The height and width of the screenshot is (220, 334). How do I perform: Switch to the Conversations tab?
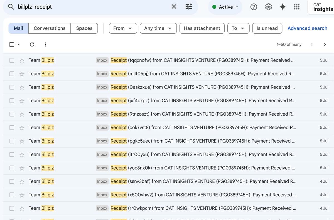tap(50, 28)
